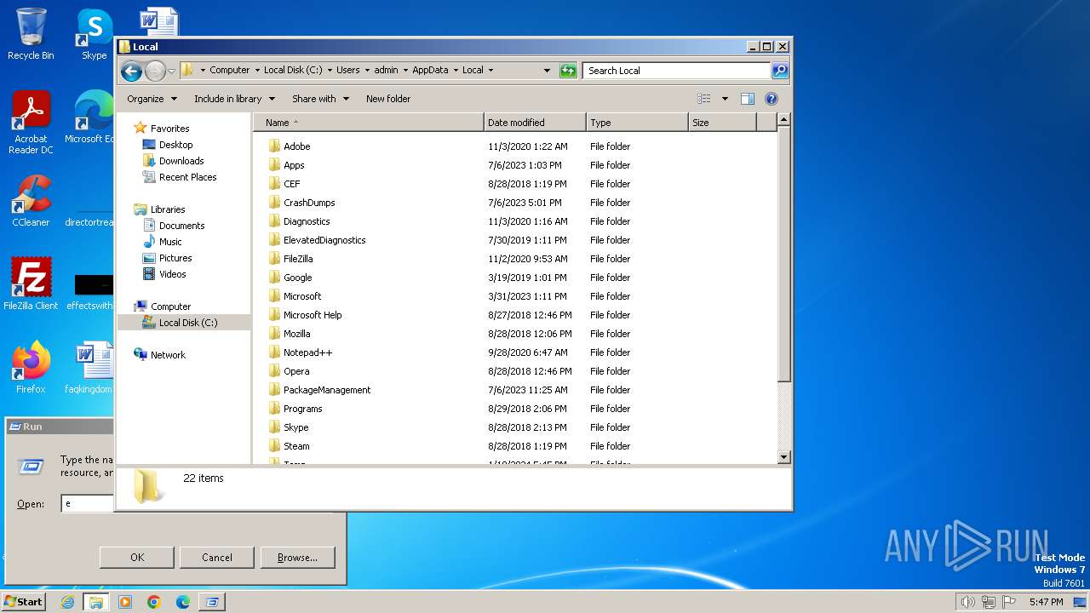Sort by the Type column header
Viewport: 1090px width, 613px height.
[x=637, y=123]
